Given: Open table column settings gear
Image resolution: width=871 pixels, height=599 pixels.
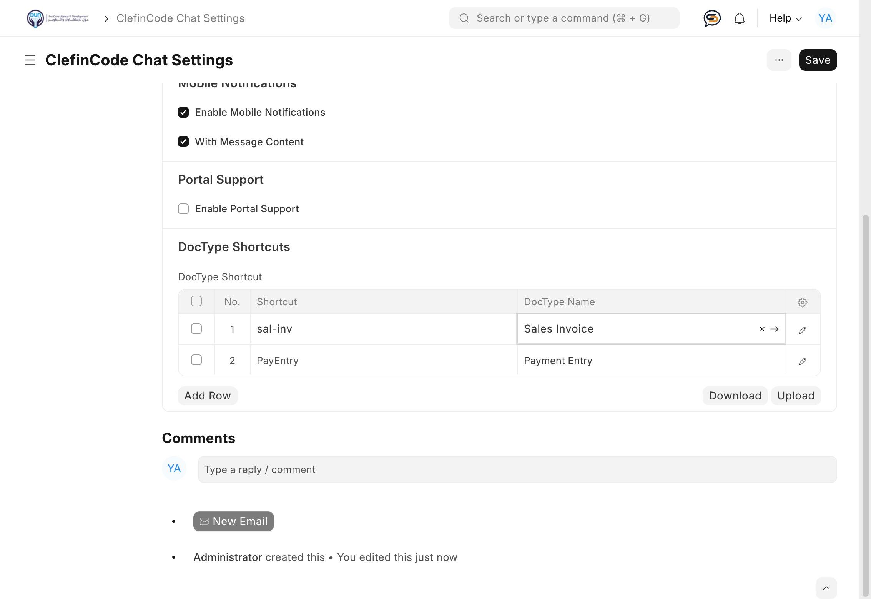Looking at the screenshot, I should tap(802, 302).
